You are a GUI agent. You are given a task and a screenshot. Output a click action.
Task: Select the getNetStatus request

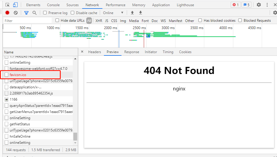tap(38, 124)
